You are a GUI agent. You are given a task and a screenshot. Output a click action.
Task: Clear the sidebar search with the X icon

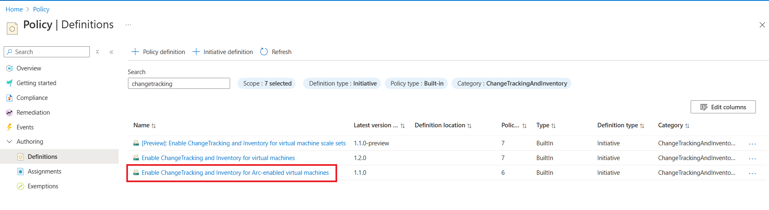click(x=97, y=52)
